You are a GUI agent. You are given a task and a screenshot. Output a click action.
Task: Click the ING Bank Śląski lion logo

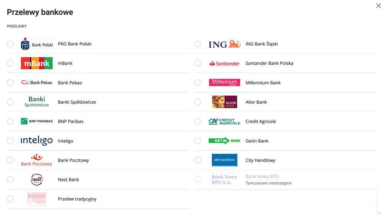click(224, 44)
